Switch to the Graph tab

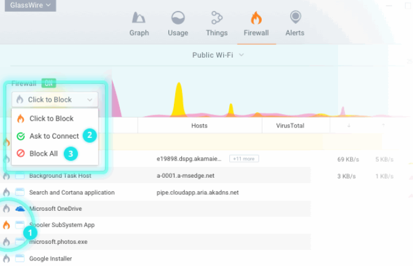(x=139, y=24)
